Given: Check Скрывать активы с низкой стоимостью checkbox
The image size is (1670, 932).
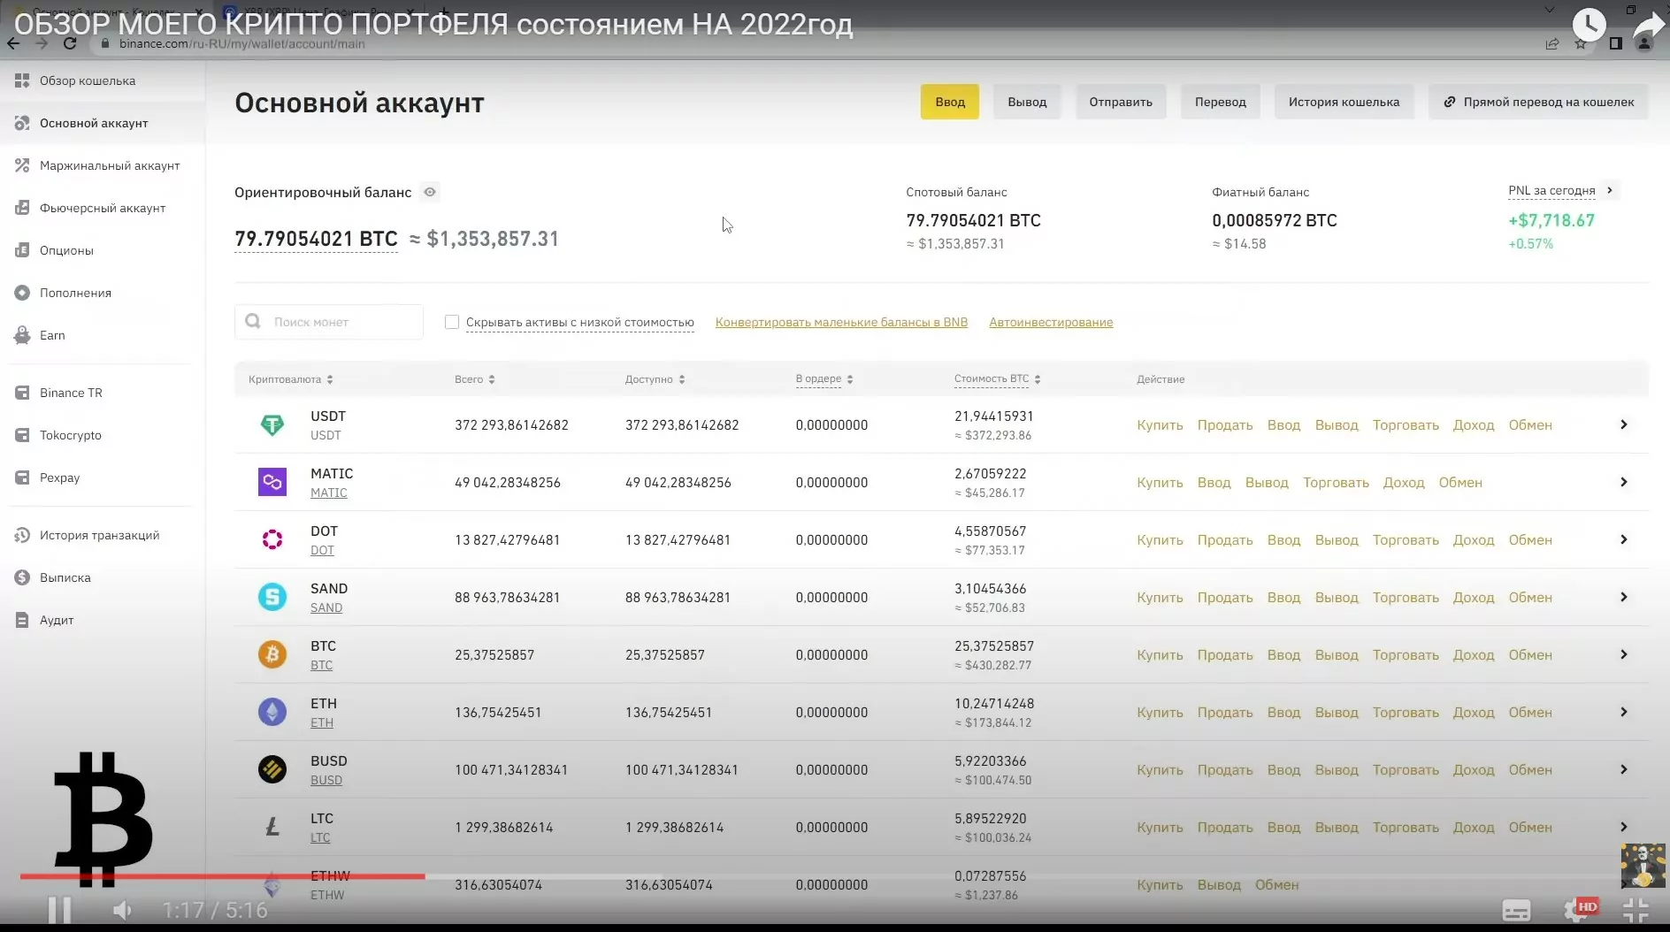Looking at the screenshot, I should click(x=452, y=322).
